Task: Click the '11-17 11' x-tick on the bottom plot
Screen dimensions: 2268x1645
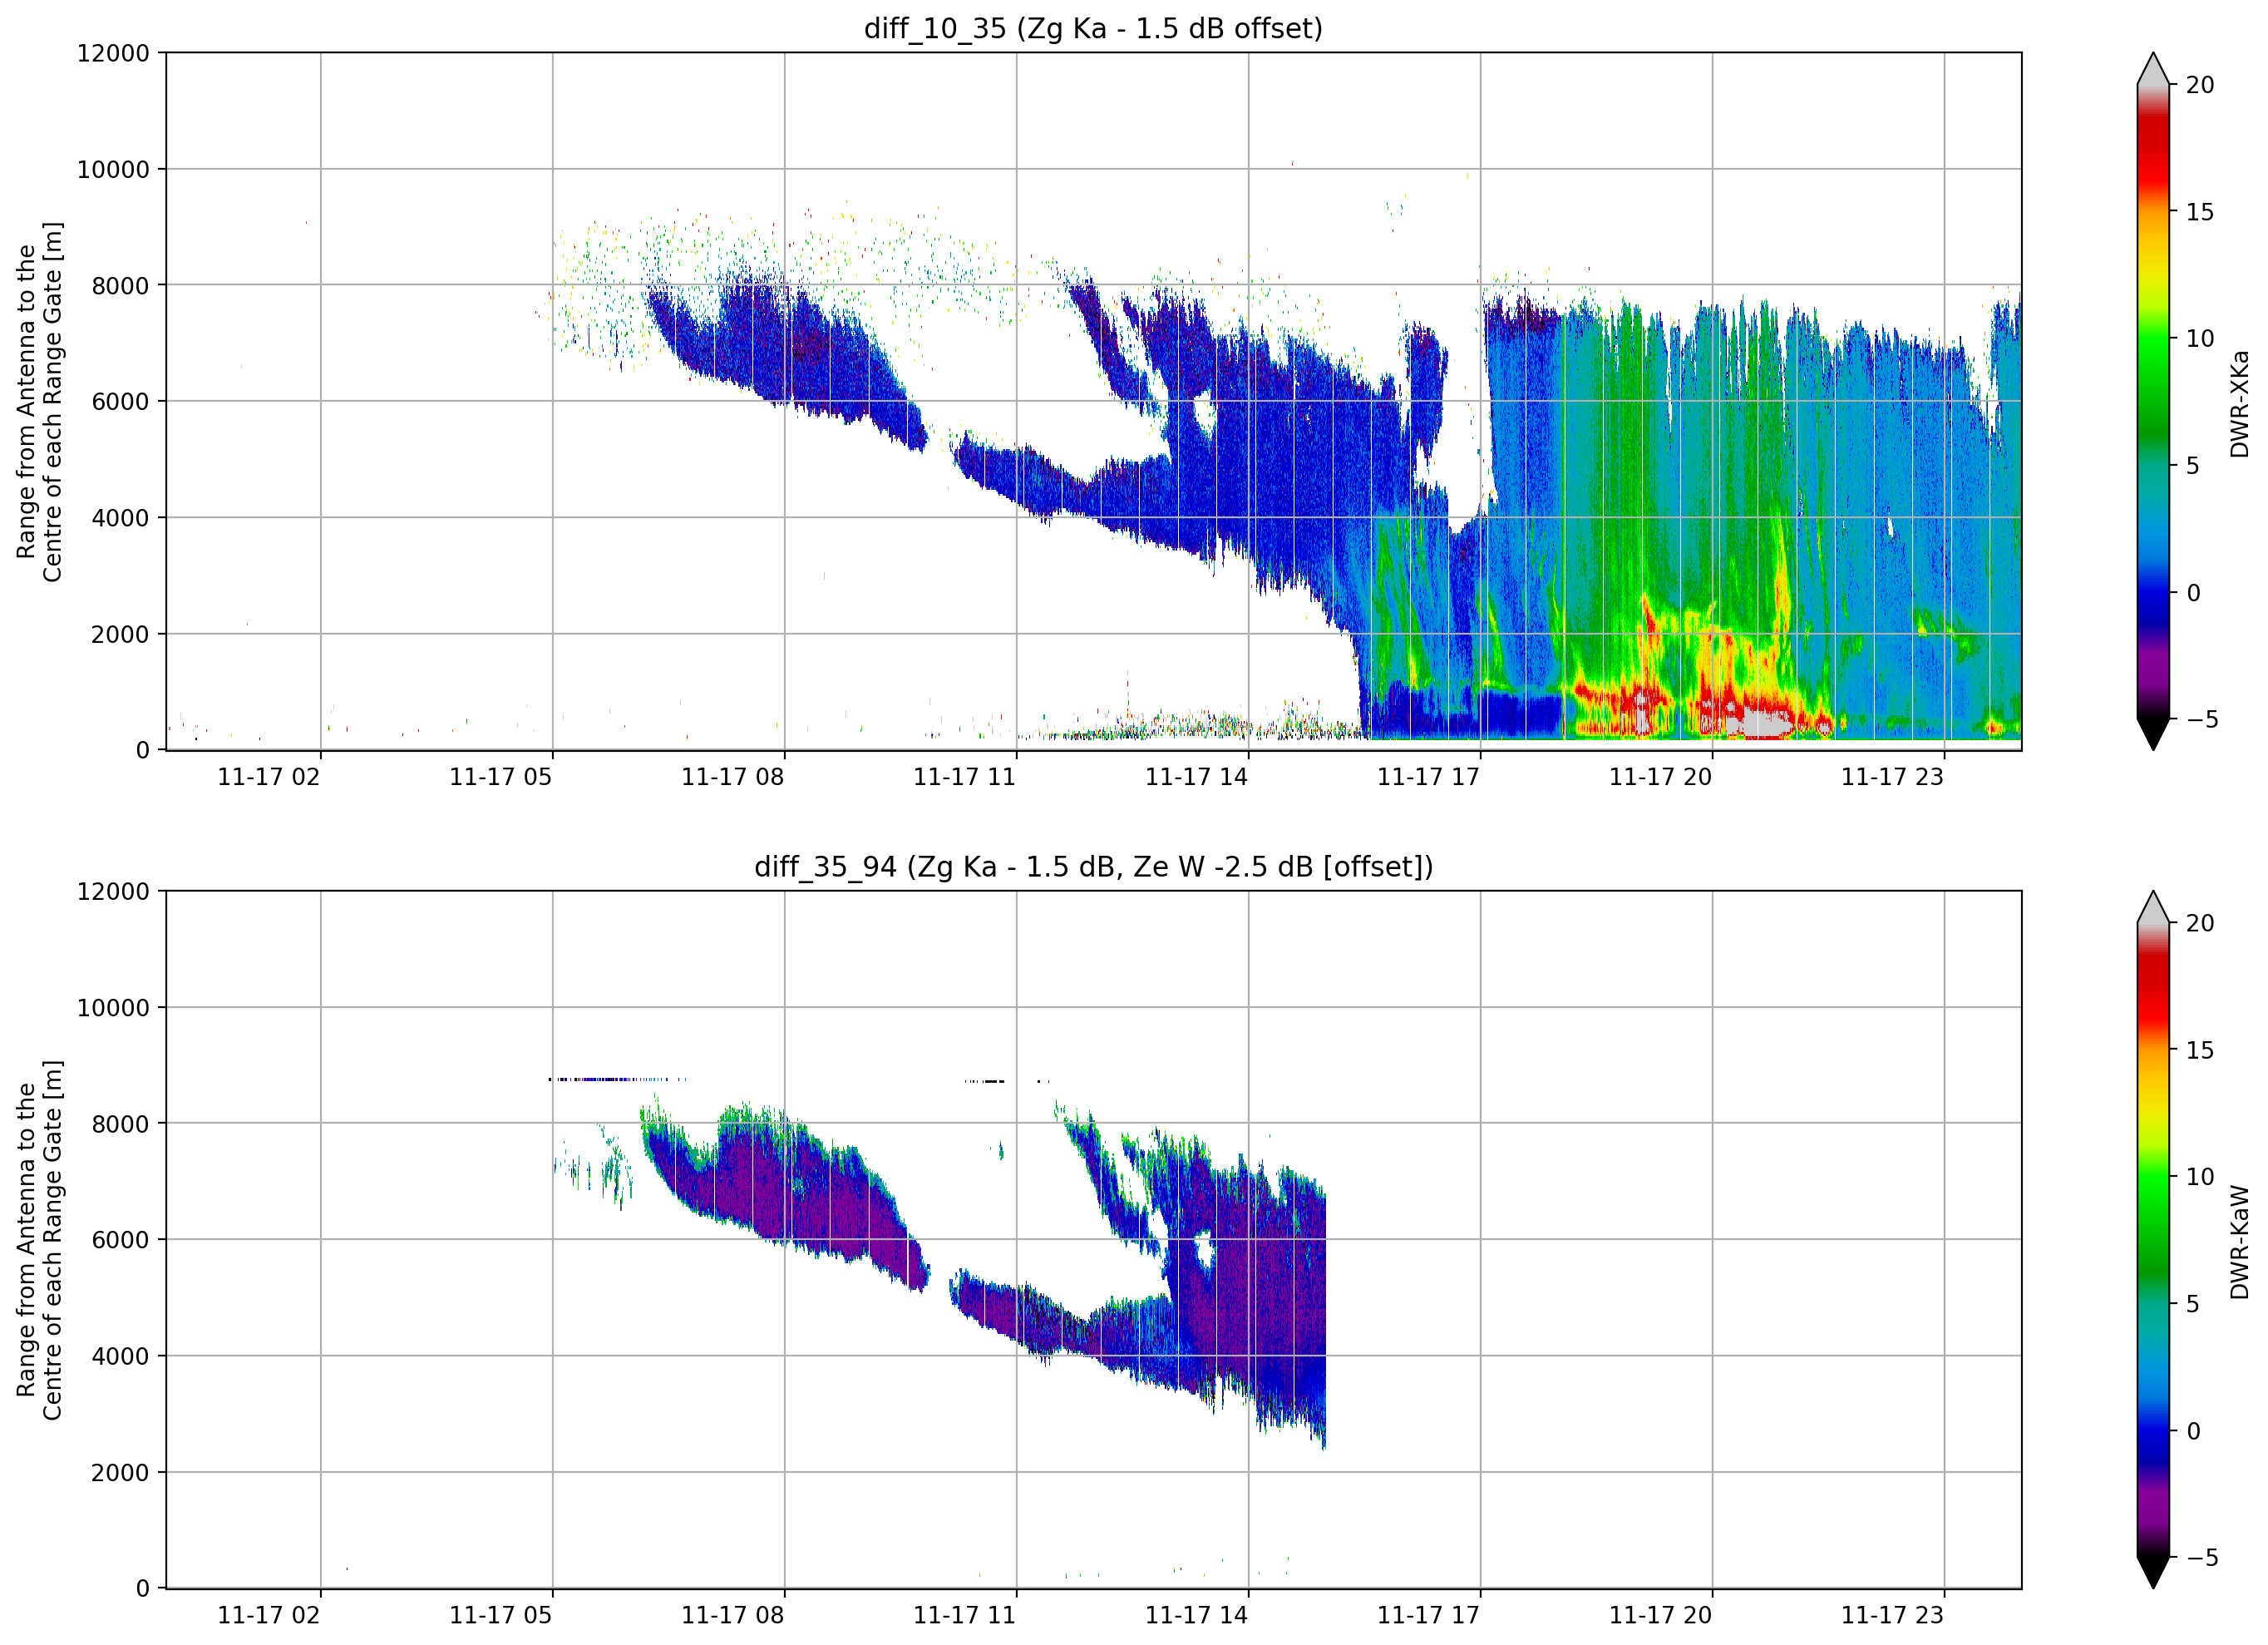Action: tap(965, 1616)
